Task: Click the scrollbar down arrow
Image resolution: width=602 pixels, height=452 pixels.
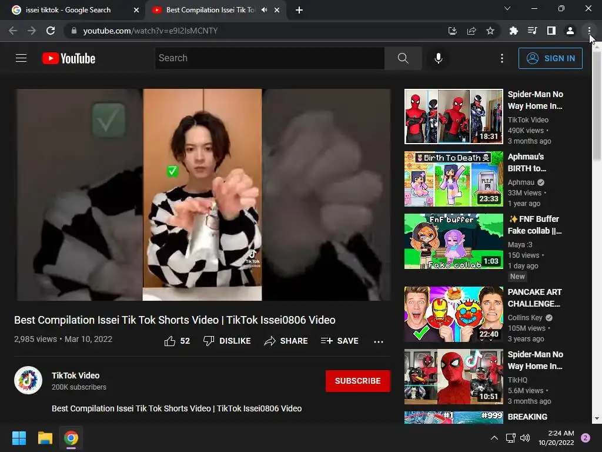Action: (596, 418)
